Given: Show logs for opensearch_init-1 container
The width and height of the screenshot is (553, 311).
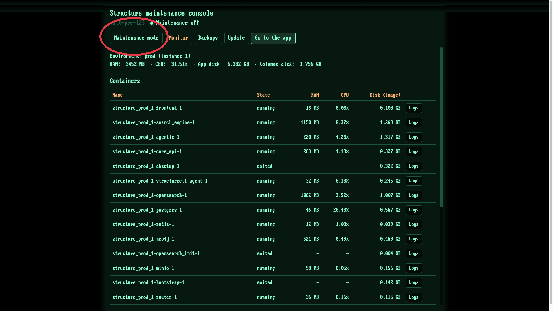Looking at the screenshot, I should [414, 254].
